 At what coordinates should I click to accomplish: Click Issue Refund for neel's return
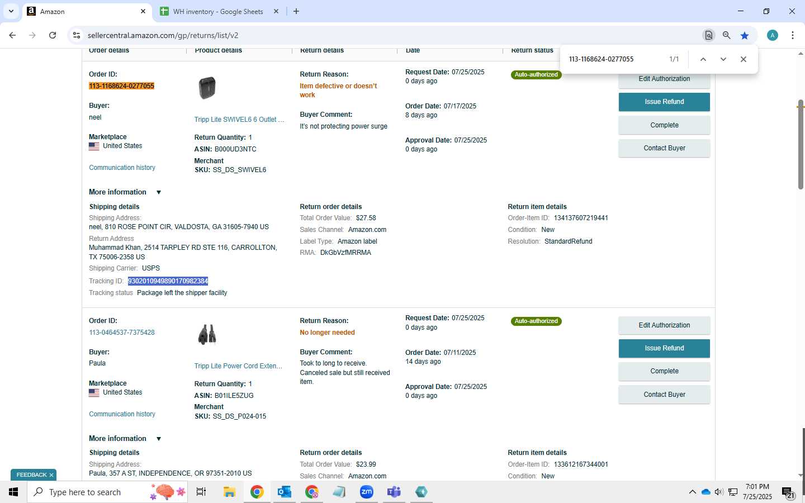click(664, 102)
